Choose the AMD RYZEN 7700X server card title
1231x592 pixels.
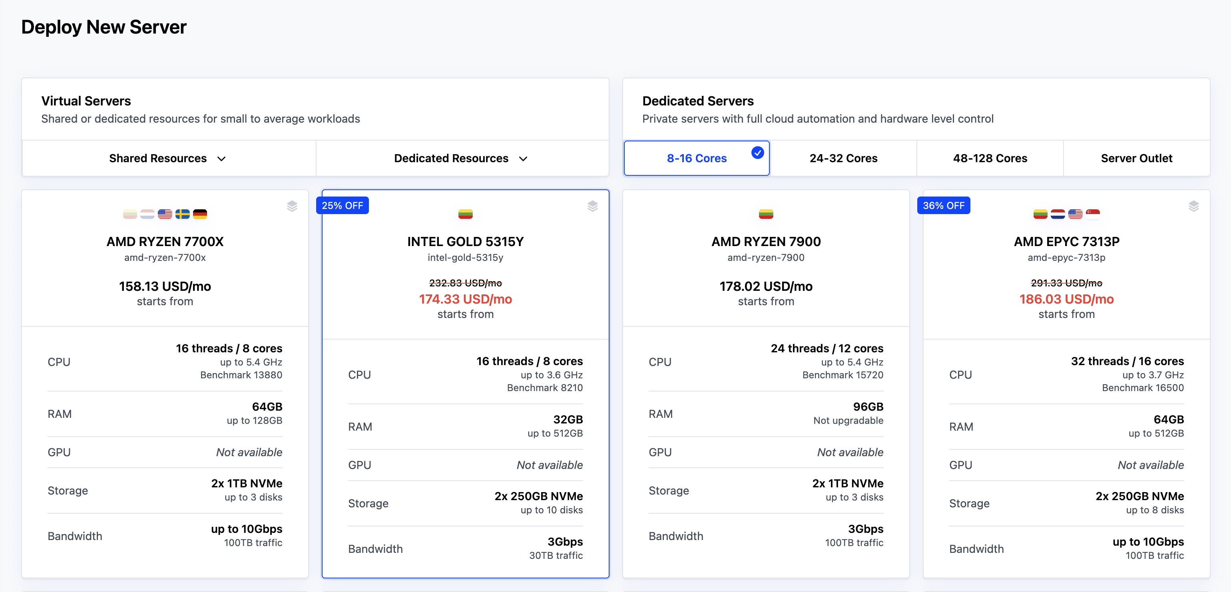[x=165, y=242]
